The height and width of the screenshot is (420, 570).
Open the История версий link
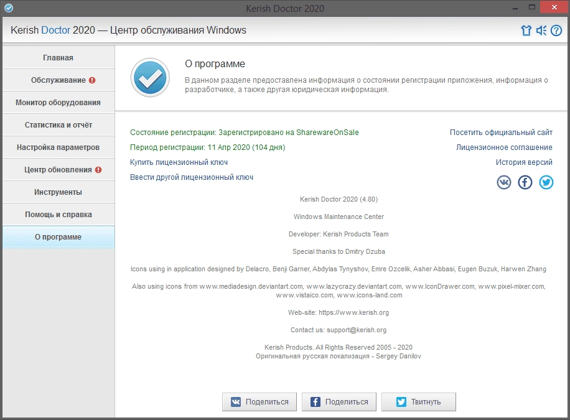pos(524,162)
